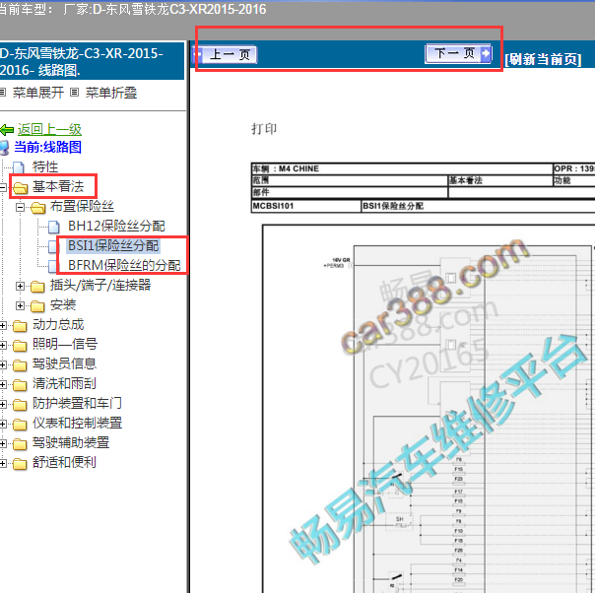Go to previous page with 上一页 button

[x=225, y=54]
